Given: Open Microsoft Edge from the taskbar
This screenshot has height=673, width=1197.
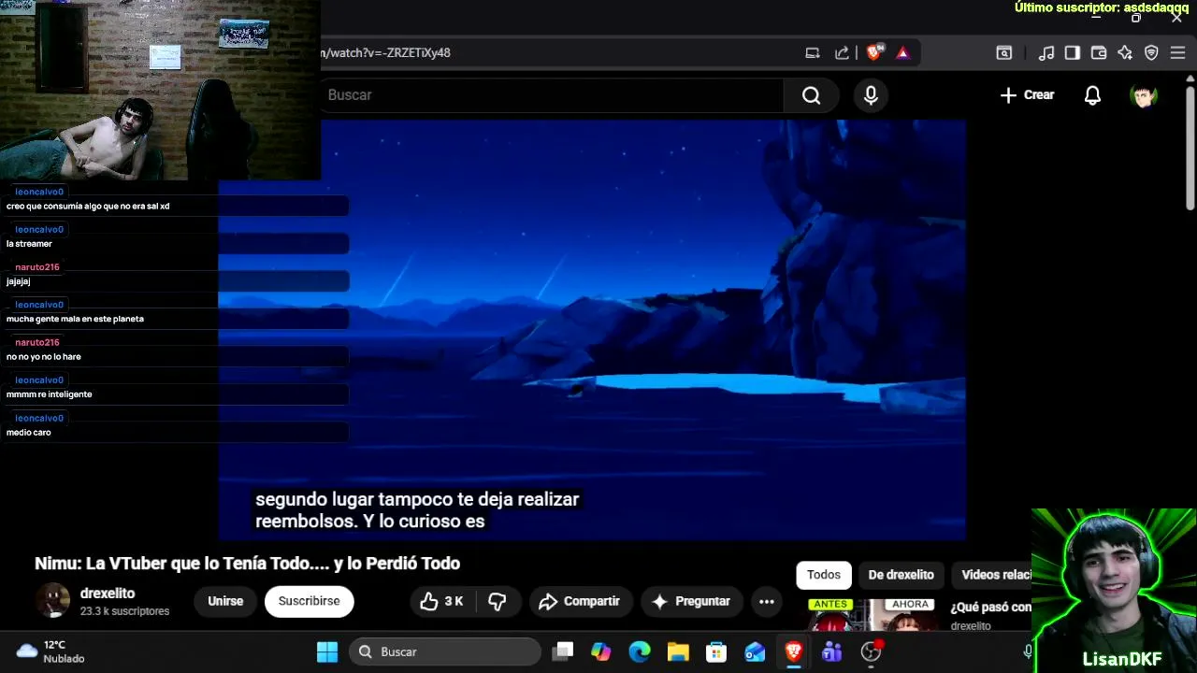Looking at the screenshot, I should point(640,652).
